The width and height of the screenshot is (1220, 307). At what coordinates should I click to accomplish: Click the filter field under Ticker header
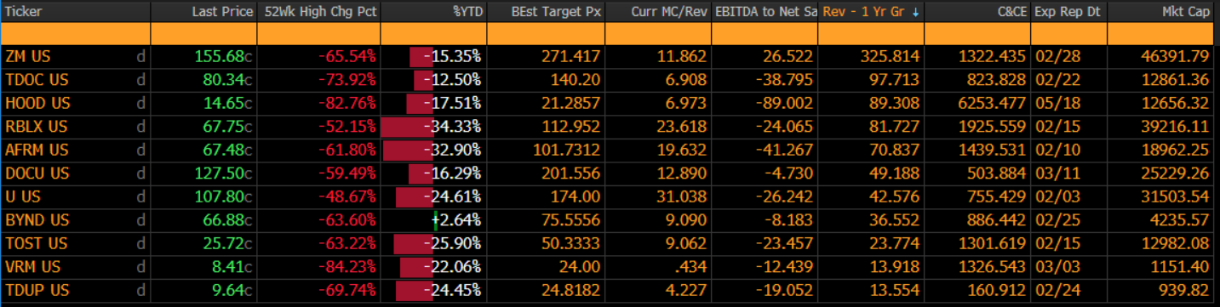coord(75,34)
